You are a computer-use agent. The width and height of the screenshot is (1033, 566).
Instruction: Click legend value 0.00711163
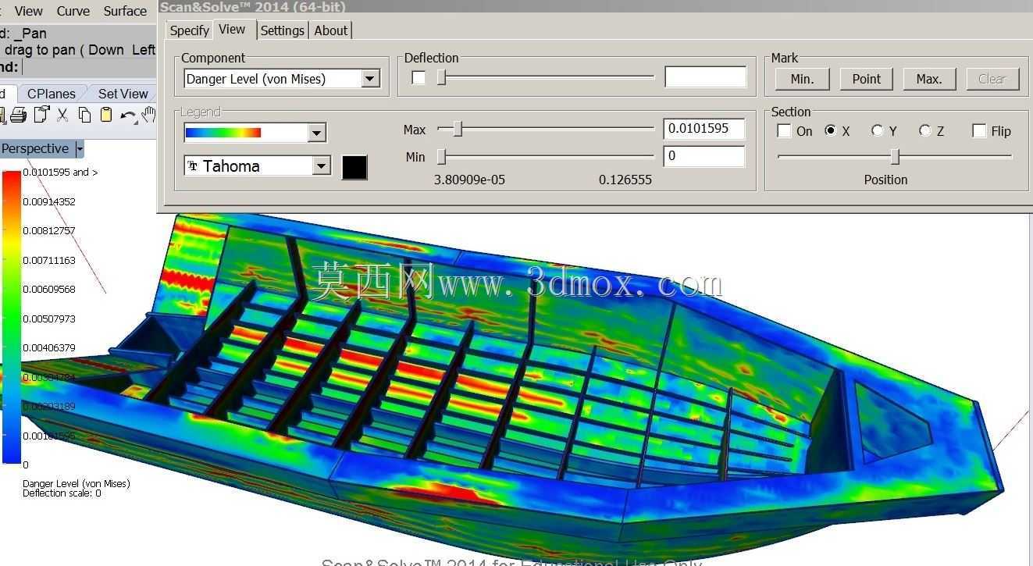point(49,260)
